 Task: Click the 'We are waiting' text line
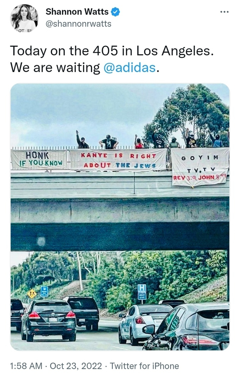[x=55, y=67]
